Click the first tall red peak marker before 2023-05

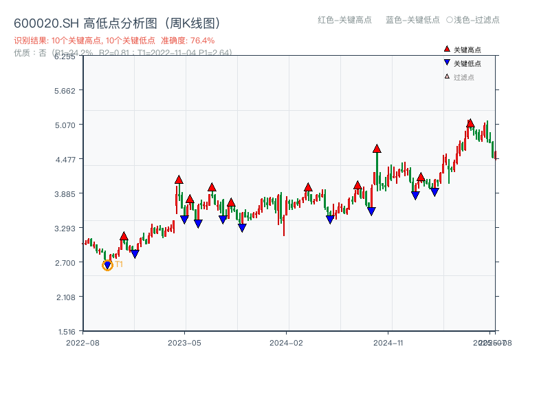coord(179,180)
